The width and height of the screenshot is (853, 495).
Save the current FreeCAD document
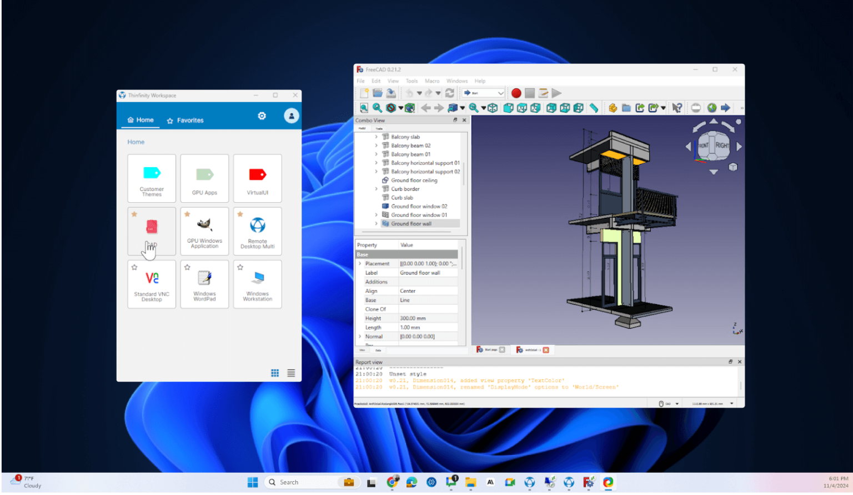click(x=390, y=93)
